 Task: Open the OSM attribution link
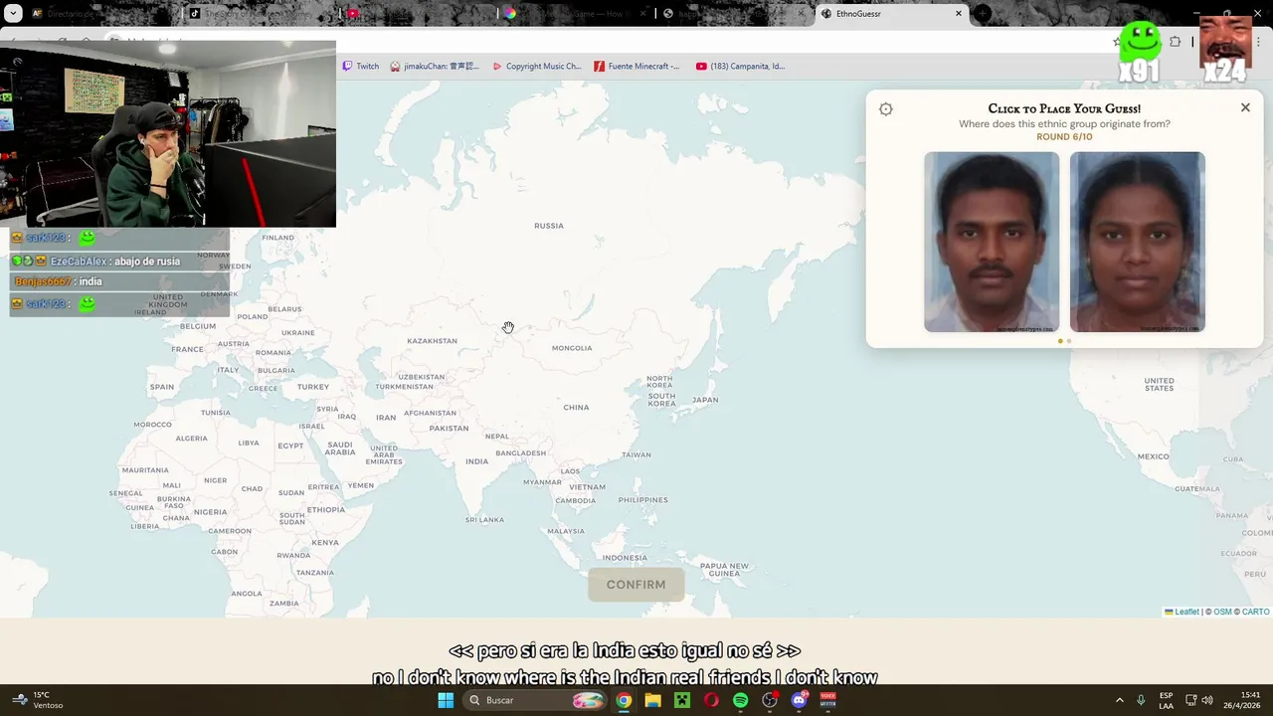click(1222, 612)
